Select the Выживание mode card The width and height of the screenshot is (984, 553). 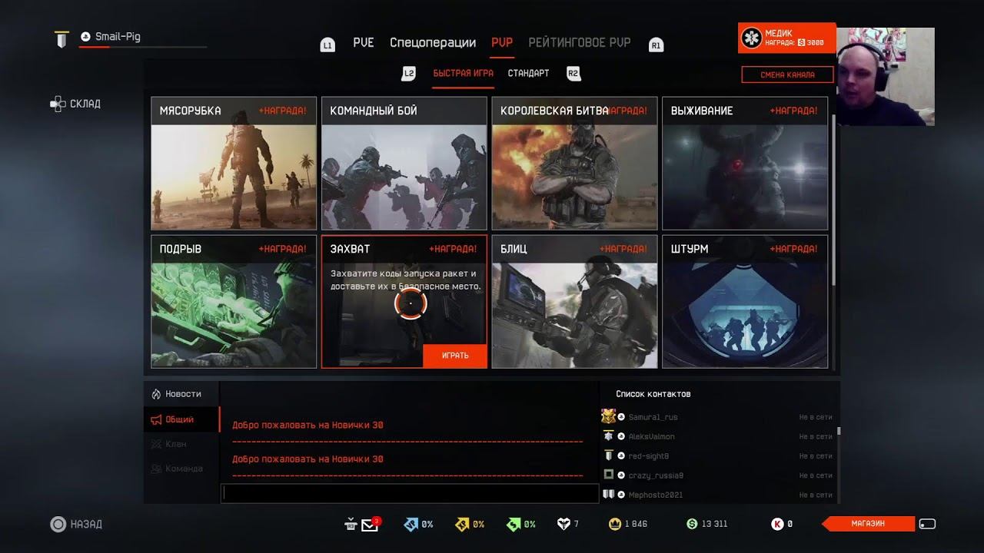pos(745,164)
